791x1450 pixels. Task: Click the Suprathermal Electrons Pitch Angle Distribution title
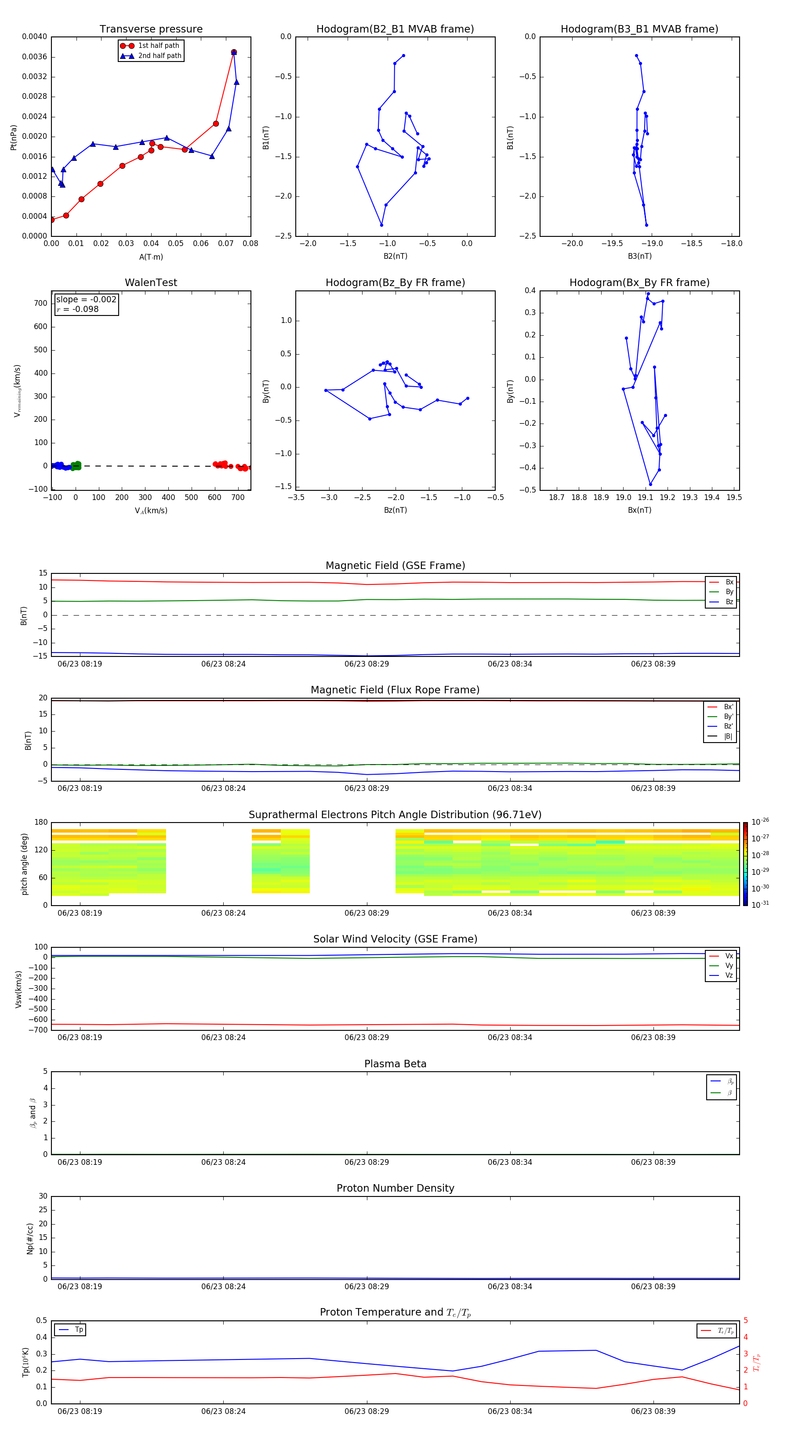pyautogui.click(x=395, y=815)
